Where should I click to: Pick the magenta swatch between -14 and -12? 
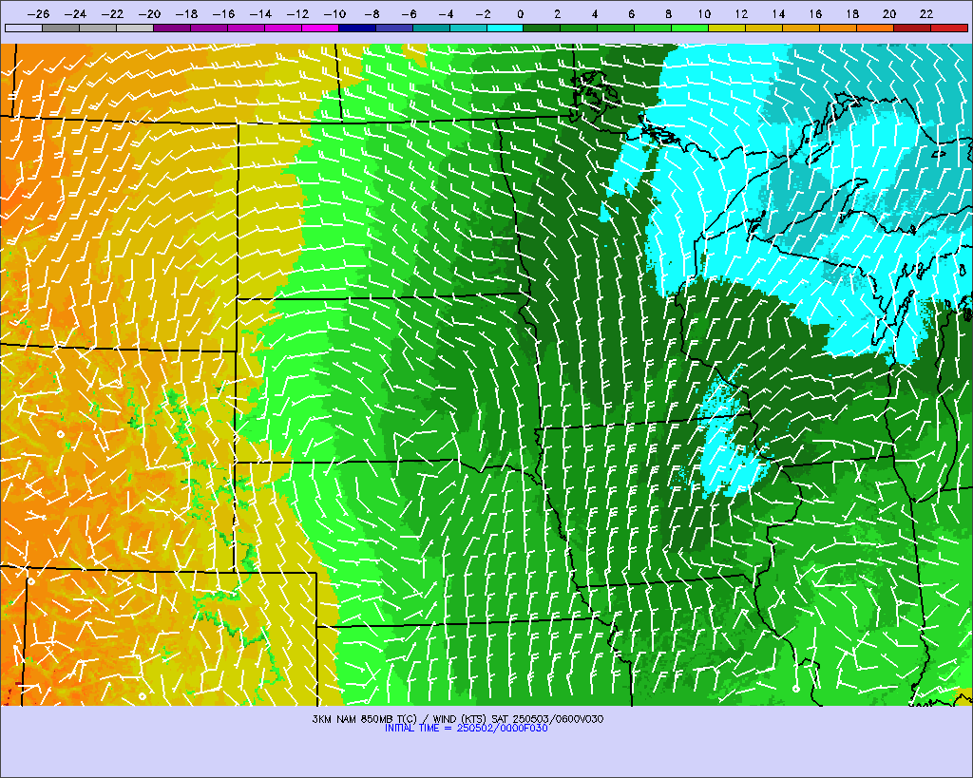click(283, 28)
